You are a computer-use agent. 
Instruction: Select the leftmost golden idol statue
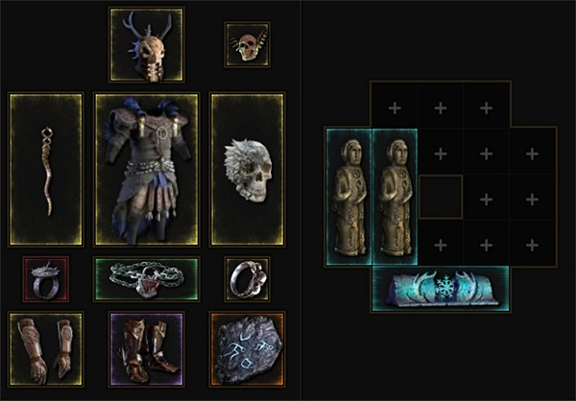[x=349, y=197]
